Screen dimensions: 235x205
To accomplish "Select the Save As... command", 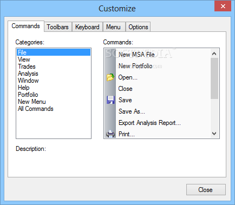I will click(132, 111).
